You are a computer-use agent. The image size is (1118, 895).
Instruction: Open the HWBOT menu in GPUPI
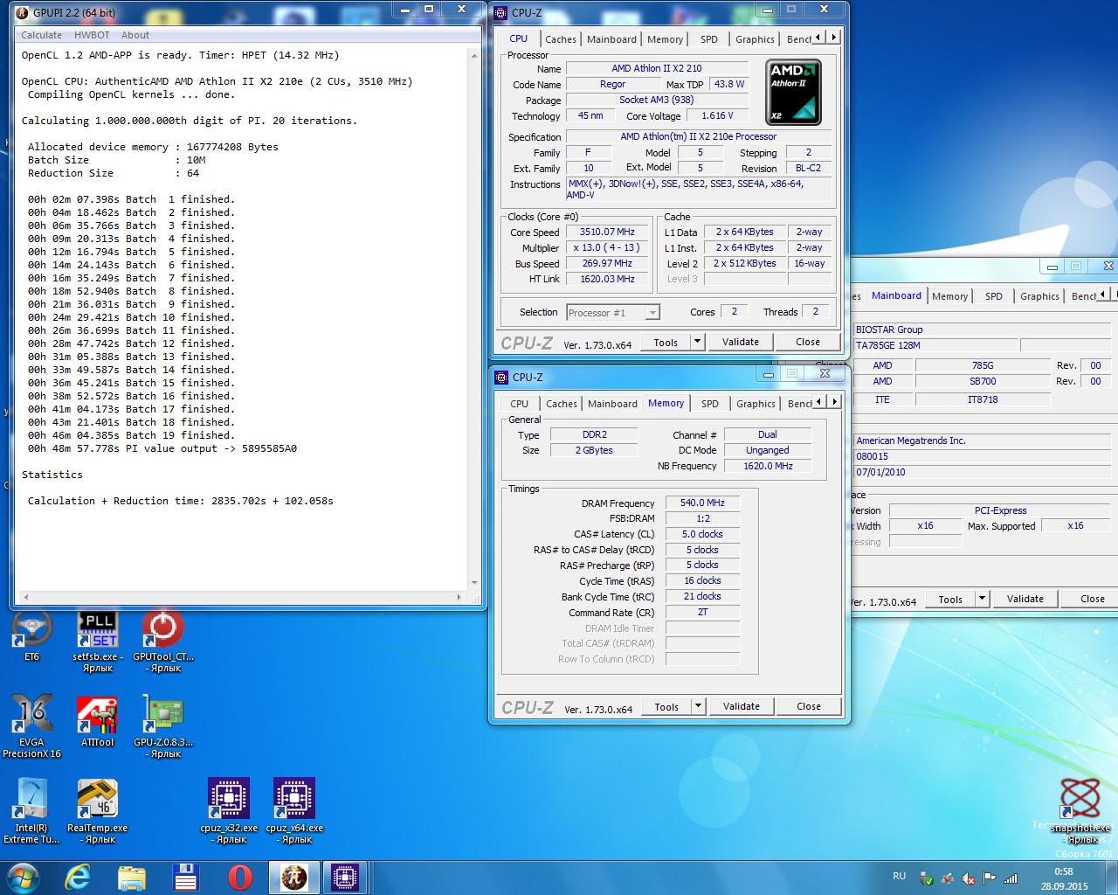(92, 35)
